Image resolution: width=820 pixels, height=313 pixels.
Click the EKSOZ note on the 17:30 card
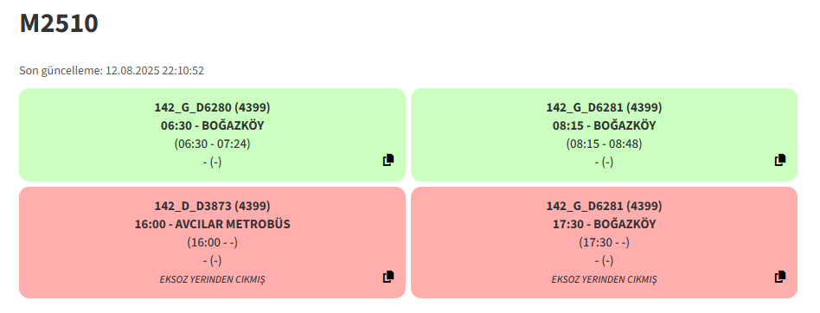[x=604, y=279]
